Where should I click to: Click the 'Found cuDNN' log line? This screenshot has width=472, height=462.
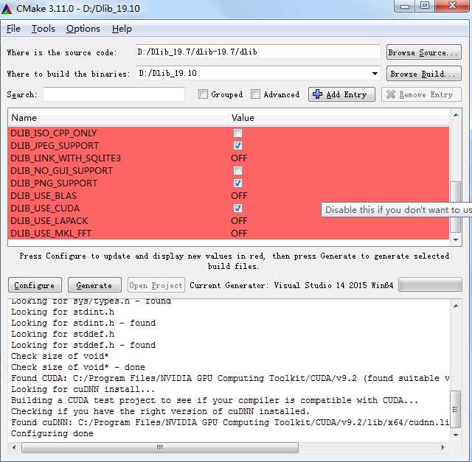(x=230, y=422)
